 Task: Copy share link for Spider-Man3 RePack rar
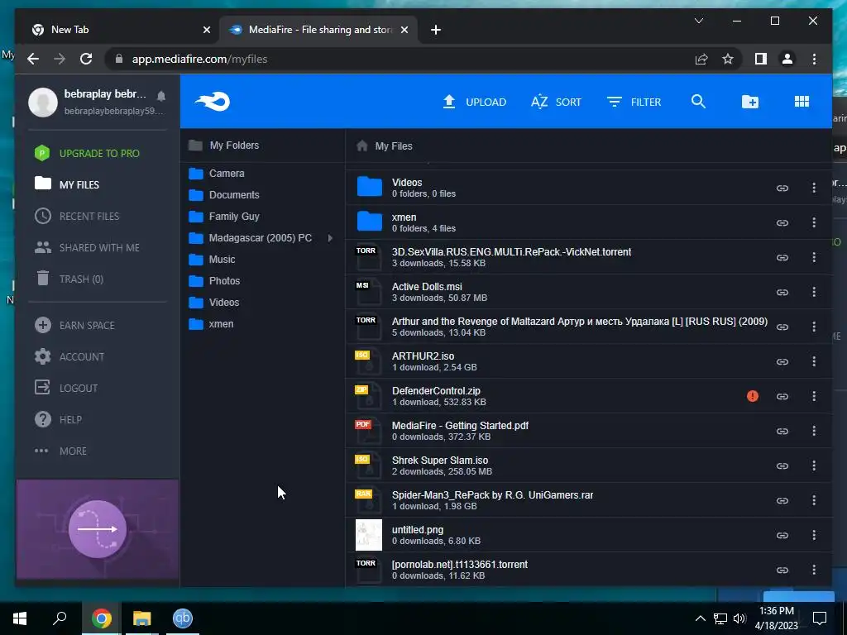coord(782,500)
